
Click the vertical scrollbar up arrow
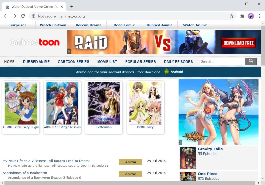tap(263, 23)
